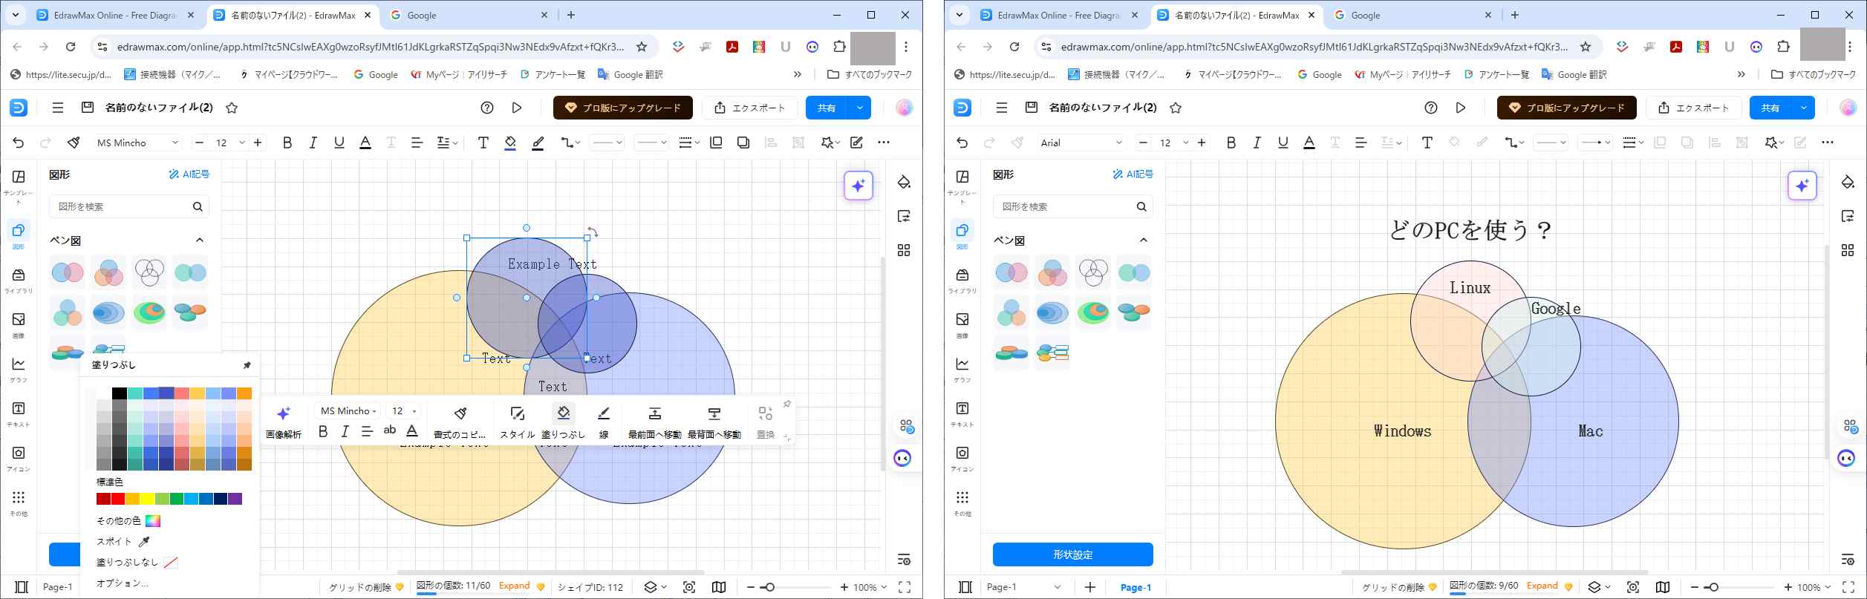Screen dimensions: 1867x599
Task: Pick purple swatch in 標準色 row
Action: [235, 499]
